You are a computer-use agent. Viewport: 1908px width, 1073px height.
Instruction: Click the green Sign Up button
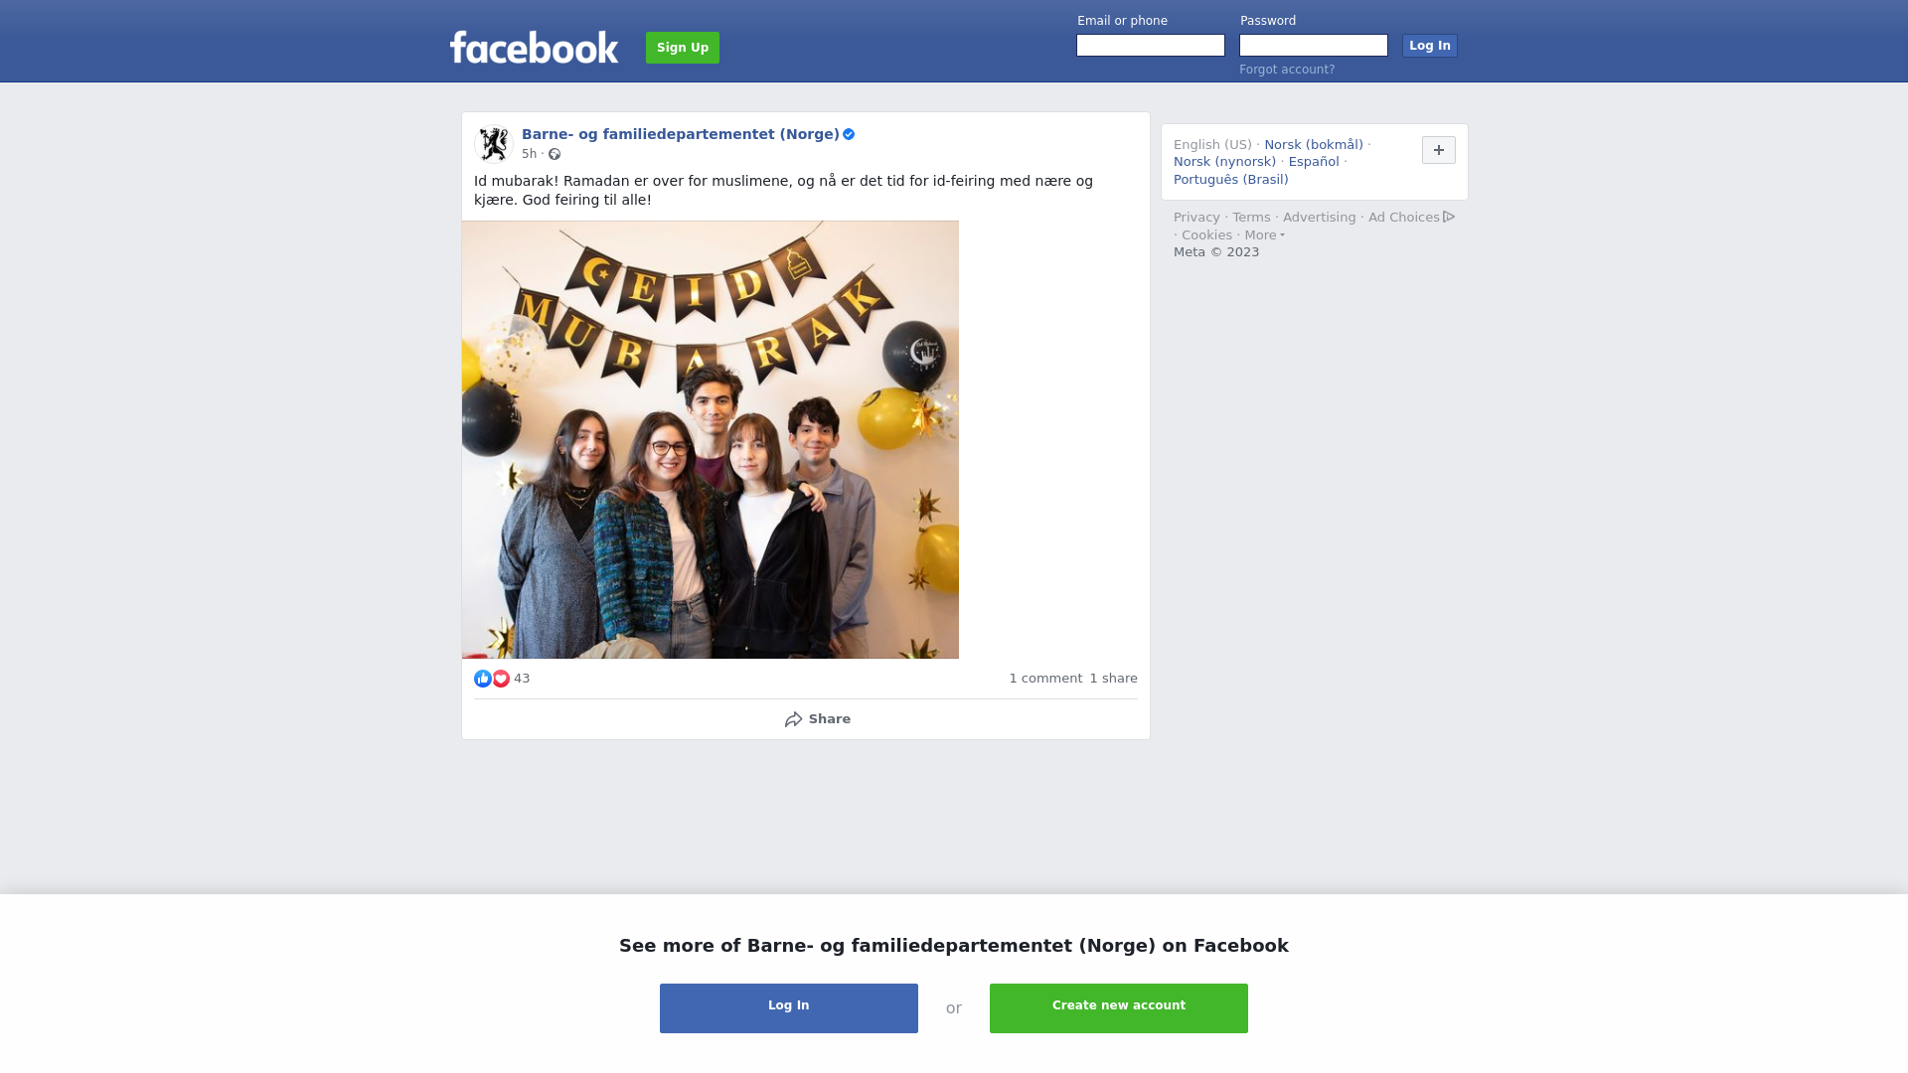(683, 48)
